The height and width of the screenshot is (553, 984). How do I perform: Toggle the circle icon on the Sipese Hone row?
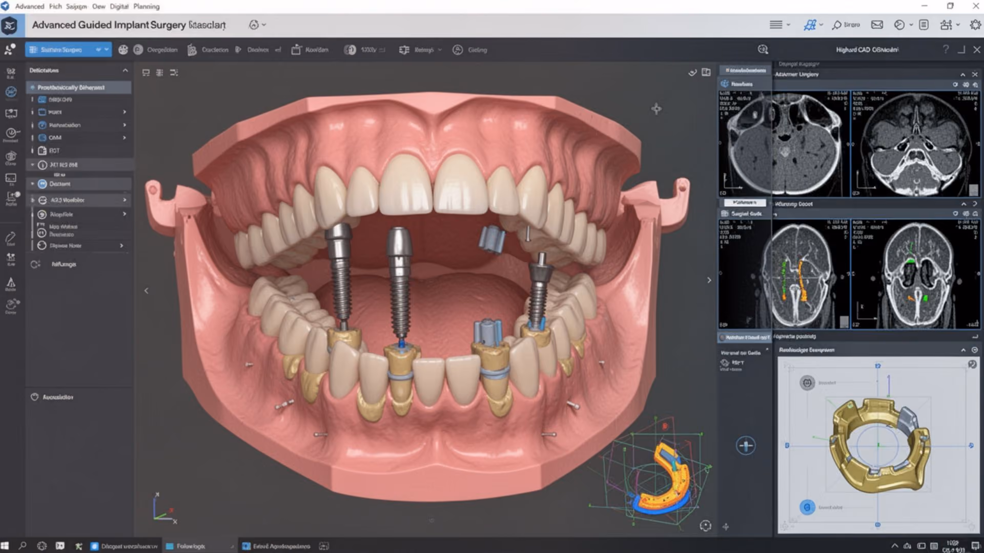click(x=42, y=246)
